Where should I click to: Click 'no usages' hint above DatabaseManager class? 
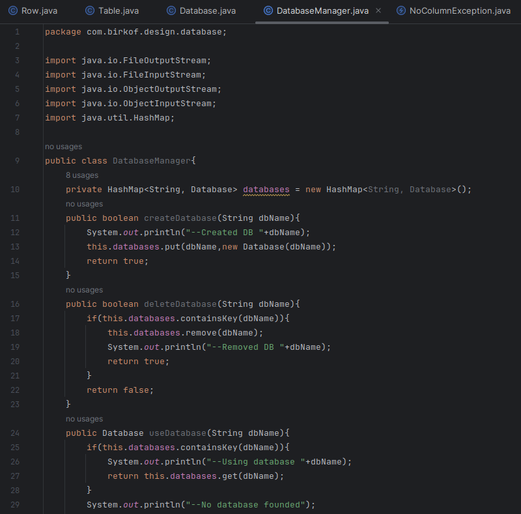pyautogui.click(x=63, y=147)
